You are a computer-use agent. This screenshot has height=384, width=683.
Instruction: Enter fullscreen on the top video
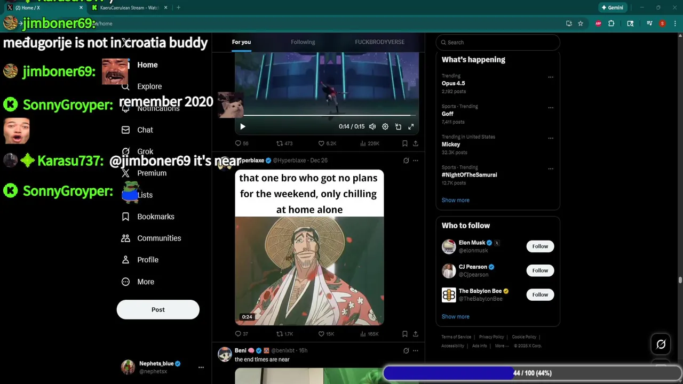(x=411, y=126)
